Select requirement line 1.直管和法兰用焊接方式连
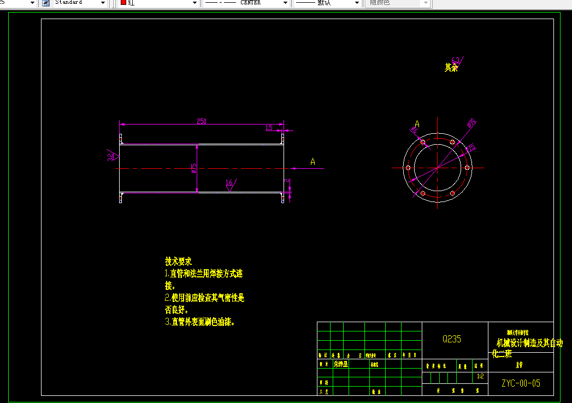The height and width of the screenshot is (403, 572). (x=204, y=274)
